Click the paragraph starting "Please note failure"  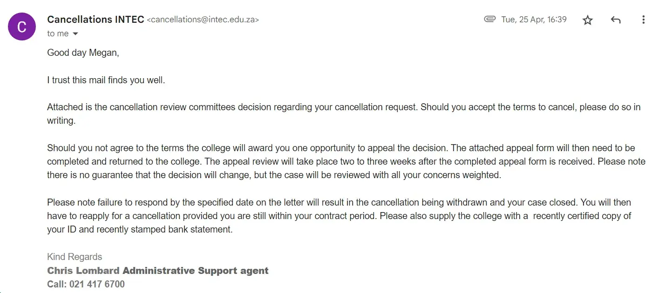326,216
